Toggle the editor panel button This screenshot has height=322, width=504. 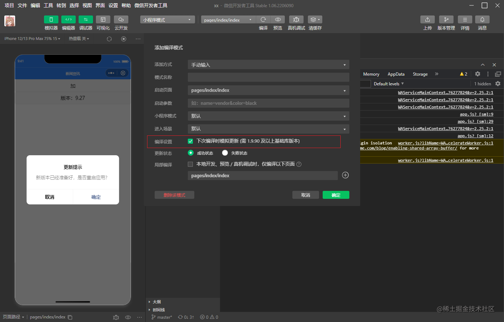(x=68, y=19)
